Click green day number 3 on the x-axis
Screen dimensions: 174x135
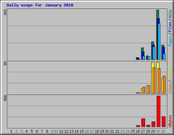[21, 131]
